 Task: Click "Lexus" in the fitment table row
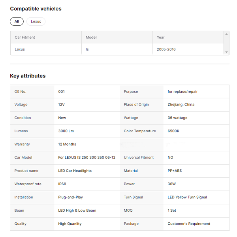pos(20,49)
